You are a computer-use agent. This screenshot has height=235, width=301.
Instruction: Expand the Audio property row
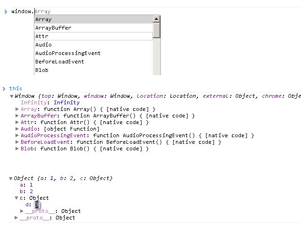click(x=17, y=129)
